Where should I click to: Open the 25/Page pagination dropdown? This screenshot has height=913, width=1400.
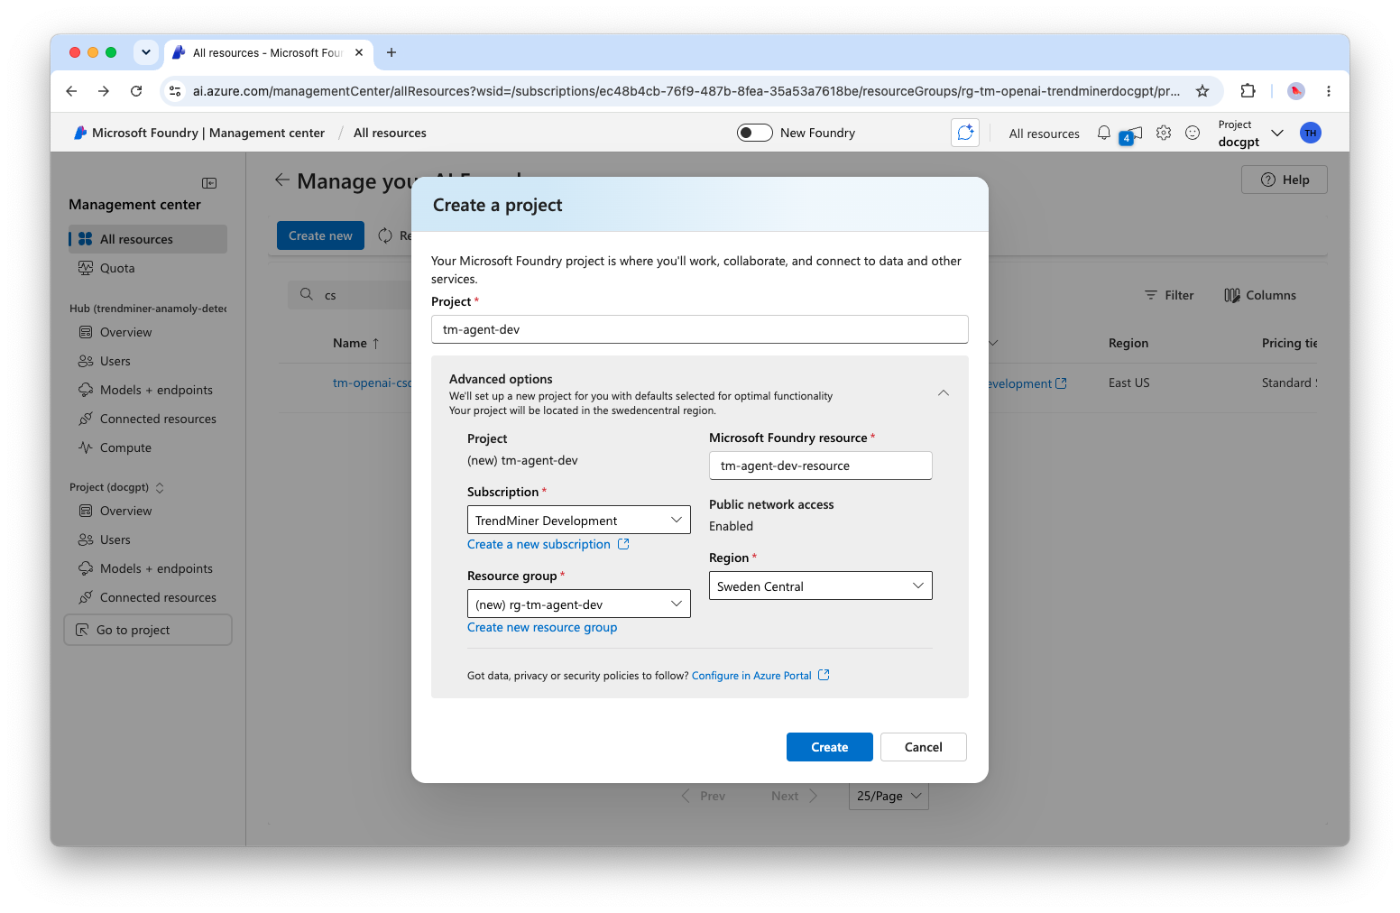click(x=889, y=796)
